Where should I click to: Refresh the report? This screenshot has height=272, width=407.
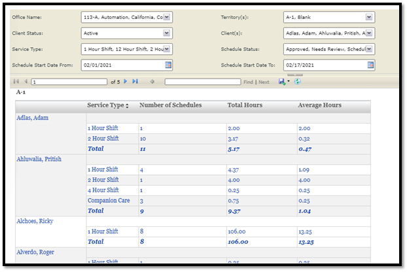pyautogui.click(x=298, y=82)
